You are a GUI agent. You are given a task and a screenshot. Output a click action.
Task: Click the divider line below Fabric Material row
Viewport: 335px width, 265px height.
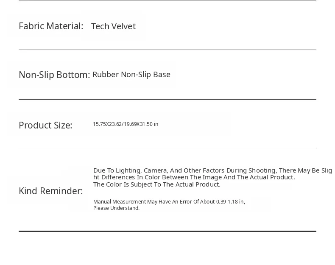click(x=167, y=50)
